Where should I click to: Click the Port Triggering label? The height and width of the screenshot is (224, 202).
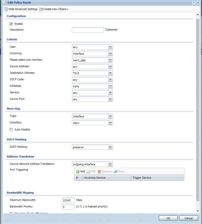coord(19,170)
